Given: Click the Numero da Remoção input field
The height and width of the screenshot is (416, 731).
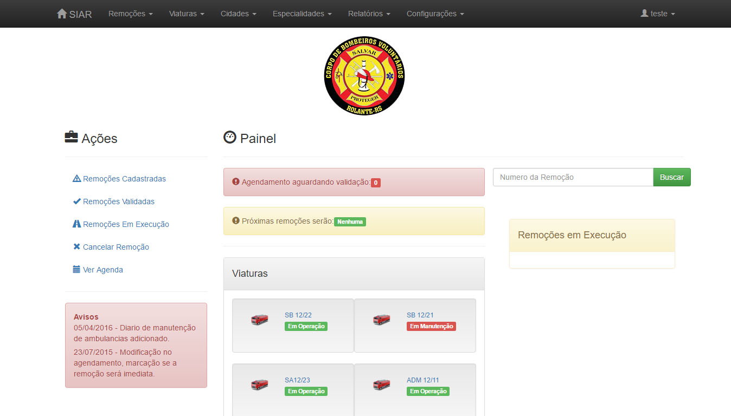Looking at the screenshot, I should 573,177.
